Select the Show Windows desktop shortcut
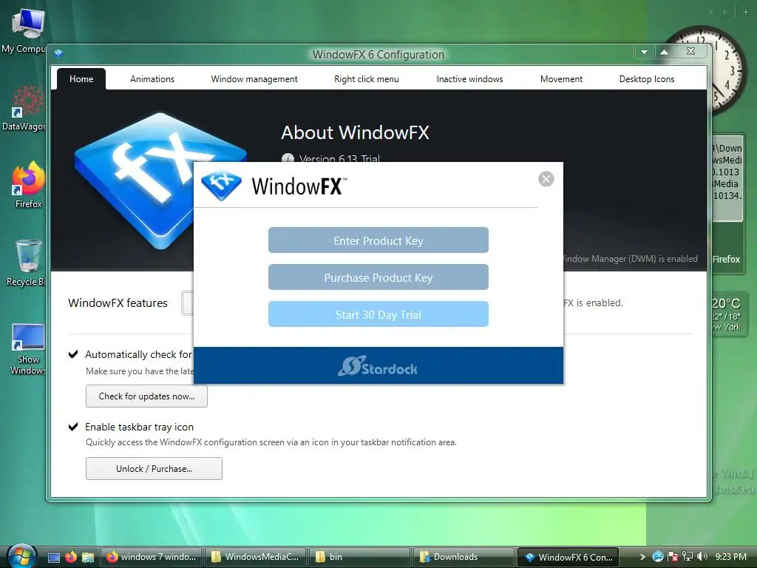The height and width of the screenshot is (568, 757). coord(27,349)
